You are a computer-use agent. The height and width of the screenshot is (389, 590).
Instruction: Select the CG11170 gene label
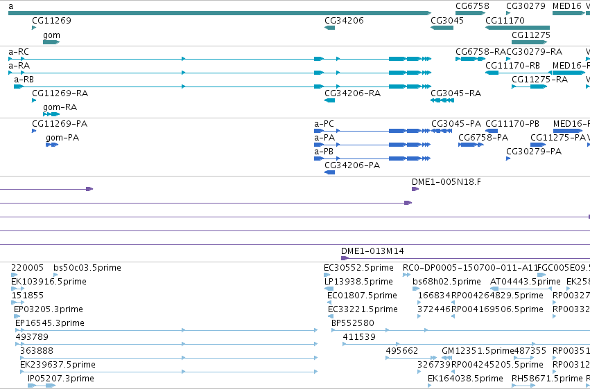click(x=505, y=21)
